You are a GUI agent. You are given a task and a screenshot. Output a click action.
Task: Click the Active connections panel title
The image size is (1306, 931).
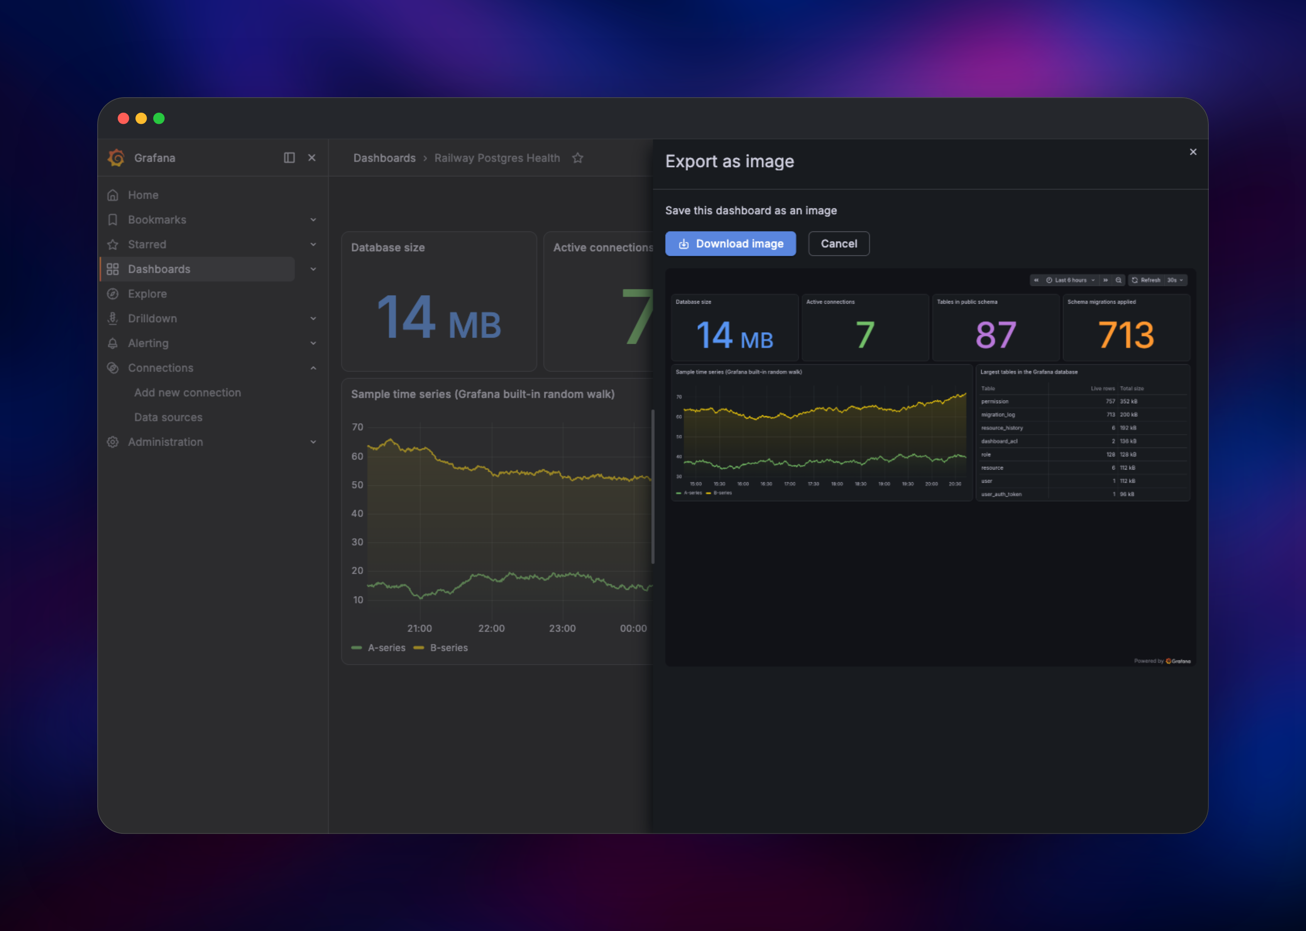[602, 248]
